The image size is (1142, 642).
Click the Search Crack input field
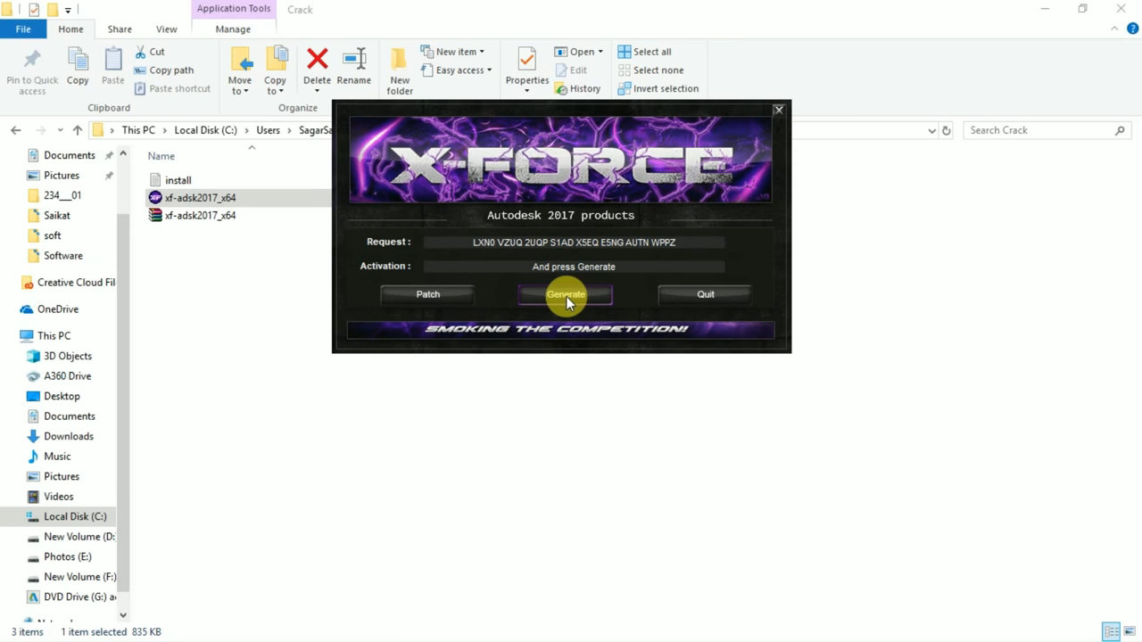click(x=1039, y=130)
